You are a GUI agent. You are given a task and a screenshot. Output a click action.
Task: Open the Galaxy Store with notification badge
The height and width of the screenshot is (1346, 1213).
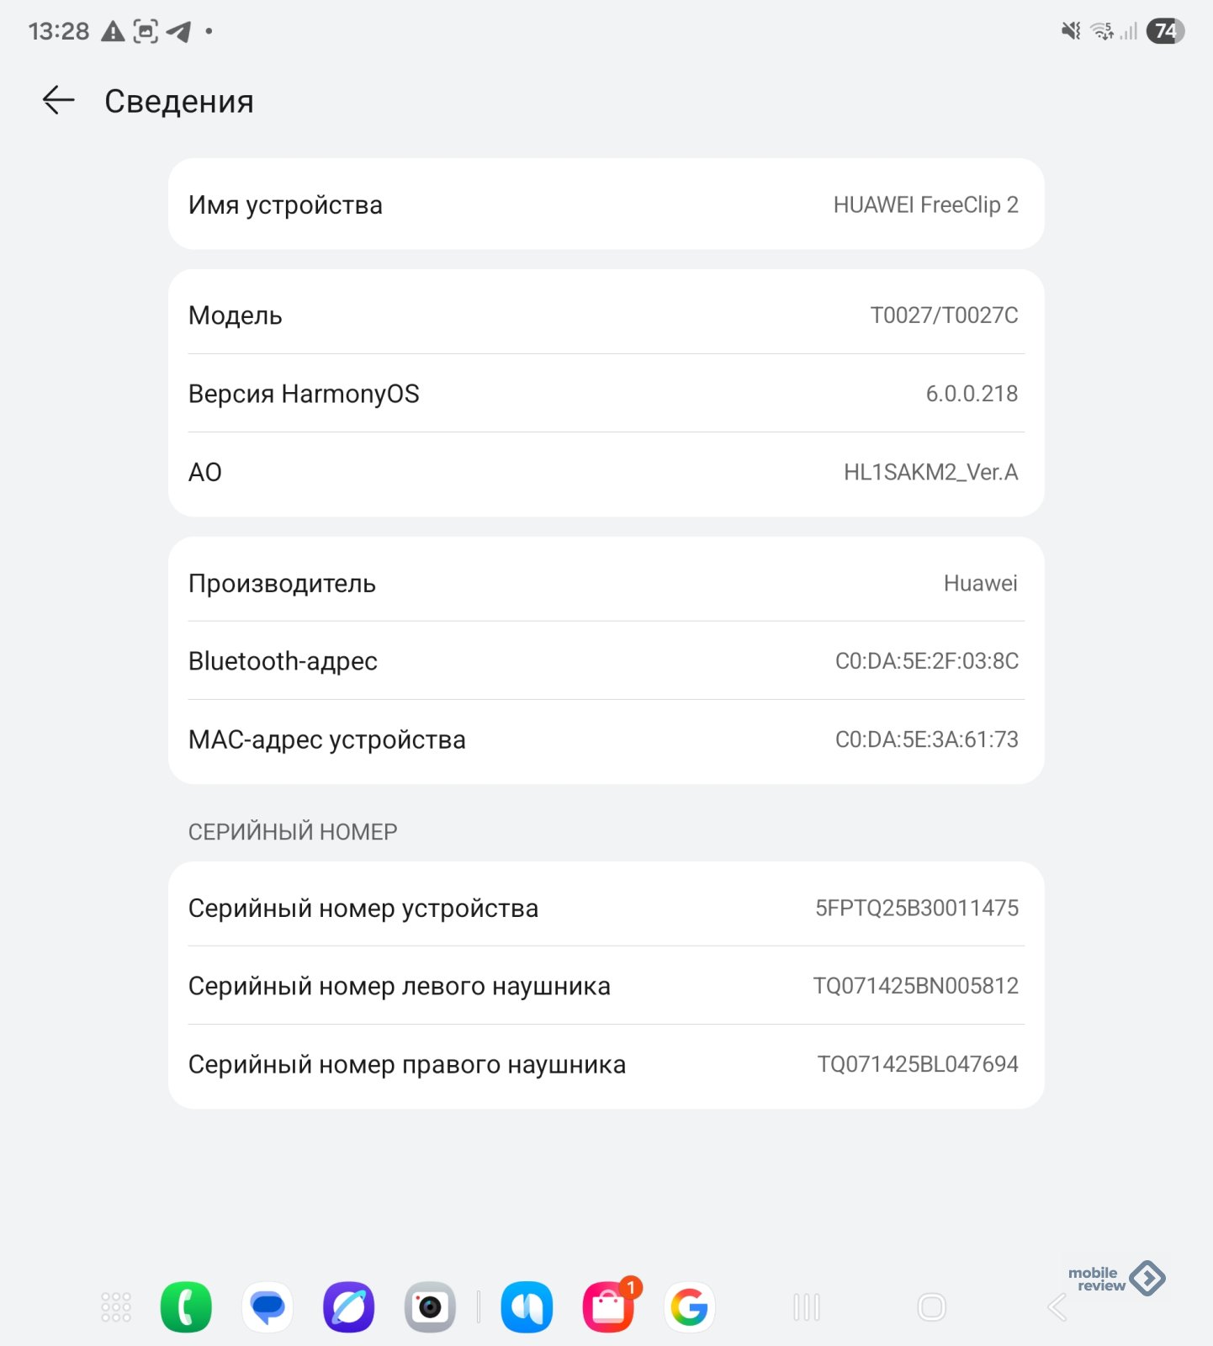(608, 1307)
